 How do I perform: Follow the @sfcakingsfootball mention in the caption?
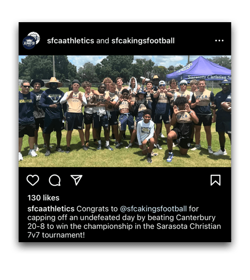[x=153, y=209]
